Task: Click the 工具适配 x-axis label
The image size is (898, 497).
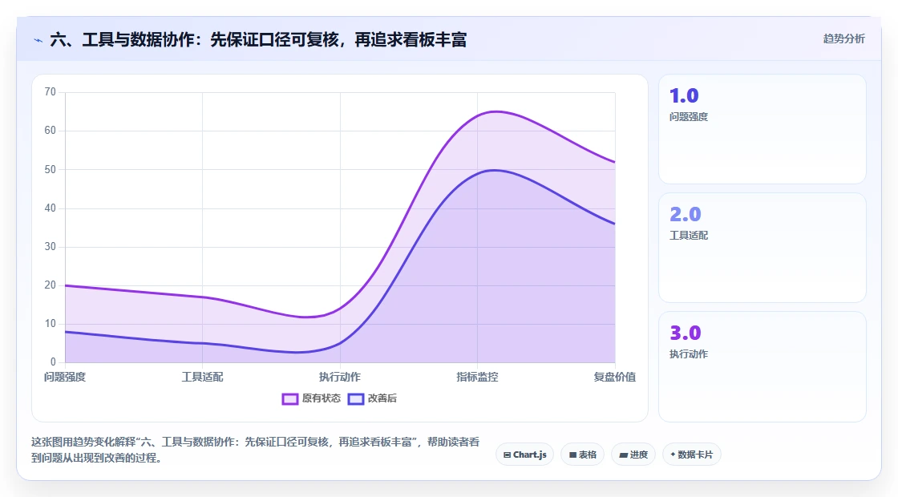Action: coord(202,377)
